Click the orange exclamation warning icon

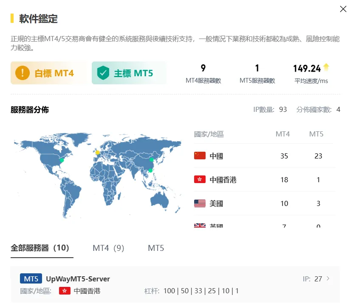tap(22, 73)
